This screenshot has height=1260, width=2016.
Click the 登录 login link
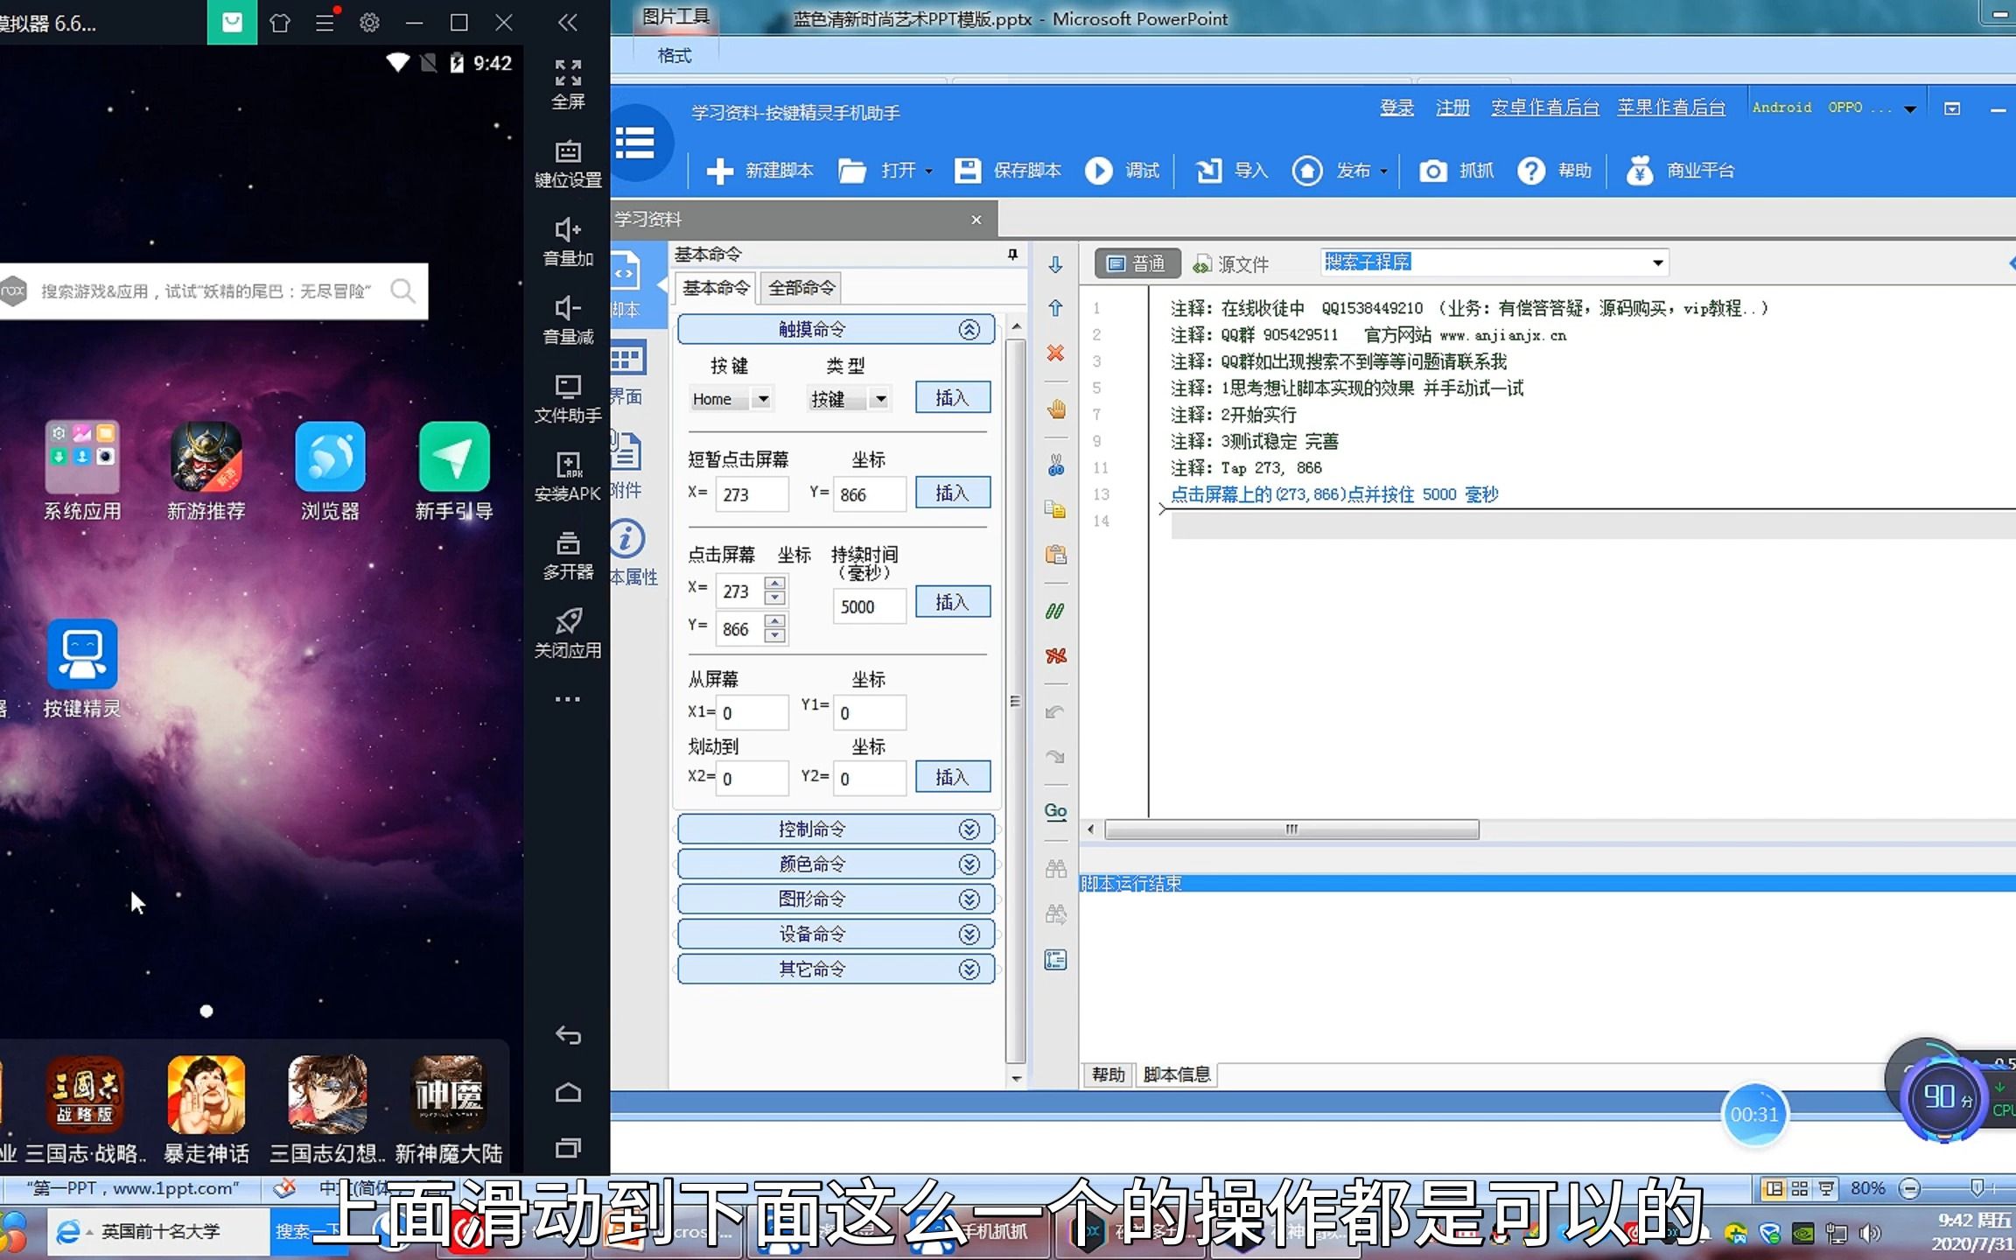point(1396,108)
